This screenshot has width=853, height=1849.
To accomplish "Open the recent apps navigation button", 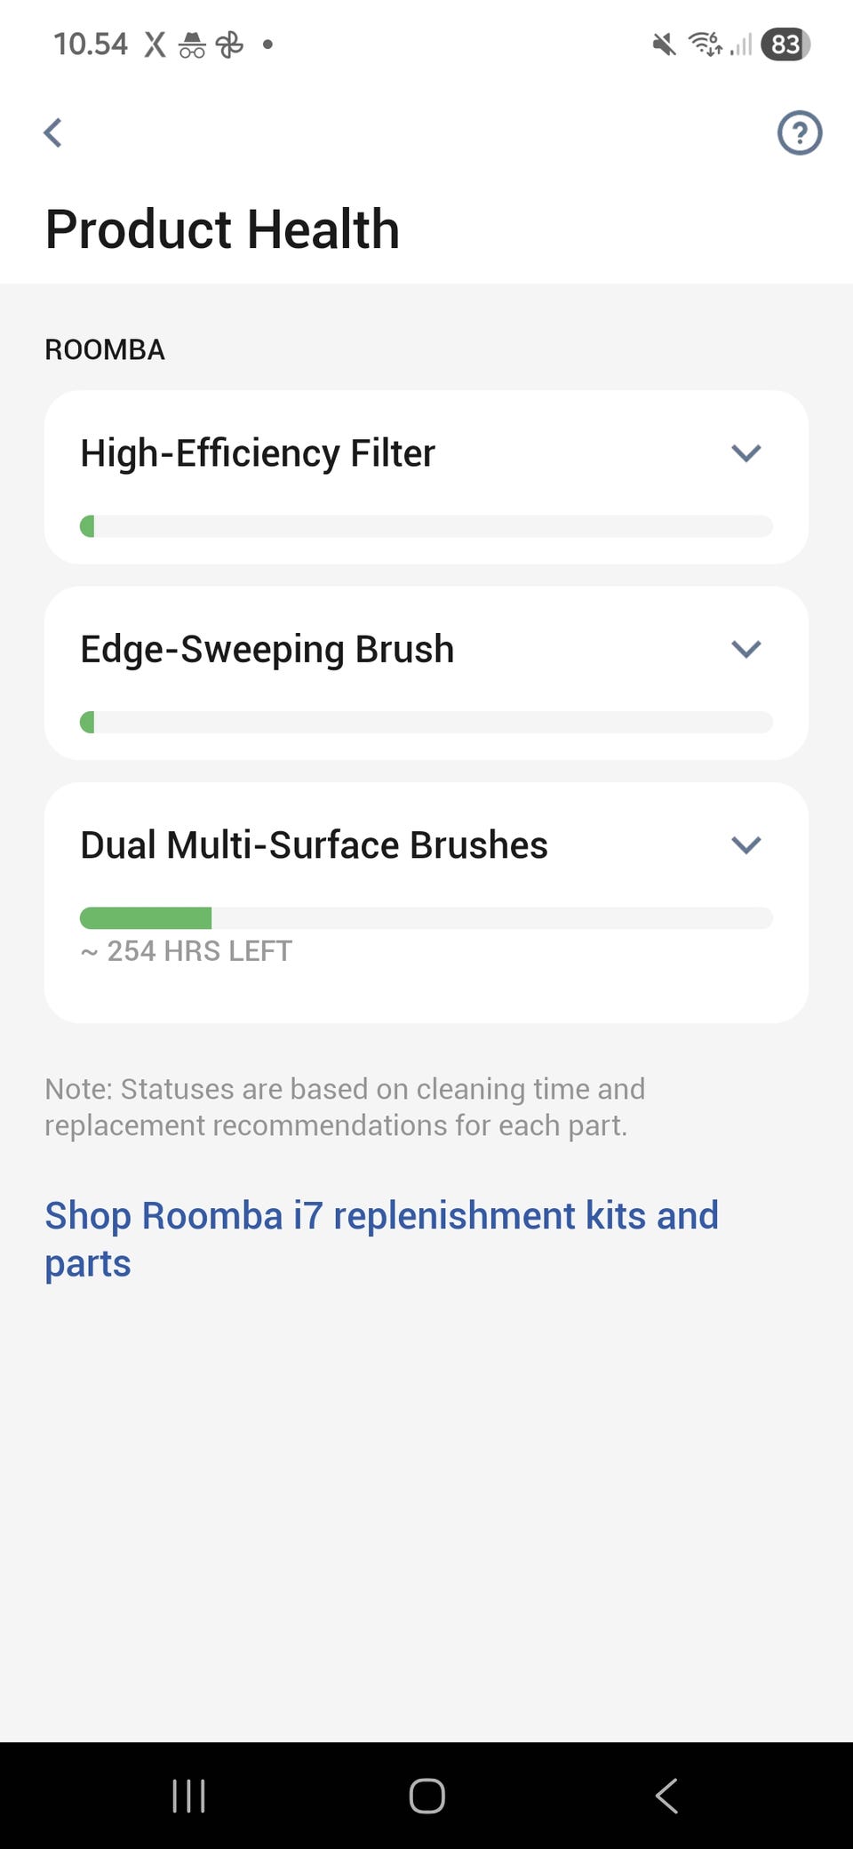I will (x=188, y=1796).
